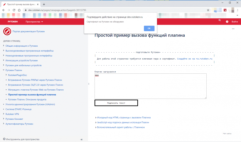The width and height of the screenshot is (241, 142).
Task: Show hidden bookmarks with the double chevron
Action: [x=237, y=15]
